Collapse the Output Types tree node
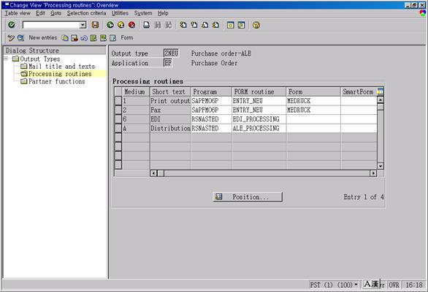The width and height of the screenshot is (428, 292). click(6, 59)
